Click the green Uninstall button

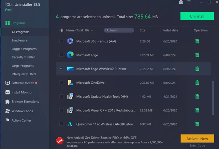coord(197,16)
